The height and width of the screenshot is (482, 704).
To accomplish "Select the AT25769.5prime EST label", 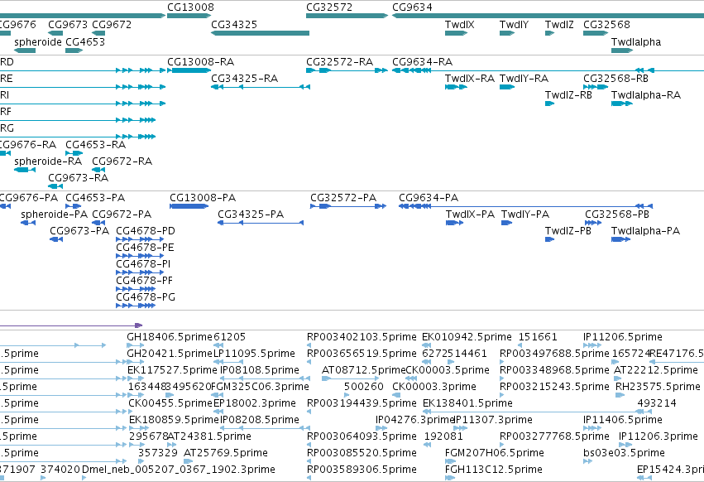I will point(225,452).
